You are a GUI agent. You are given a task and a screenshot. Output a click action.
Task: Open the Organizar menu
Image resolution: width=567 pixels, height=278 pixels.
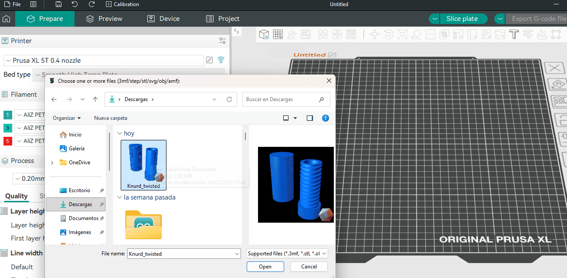[67, 118]
